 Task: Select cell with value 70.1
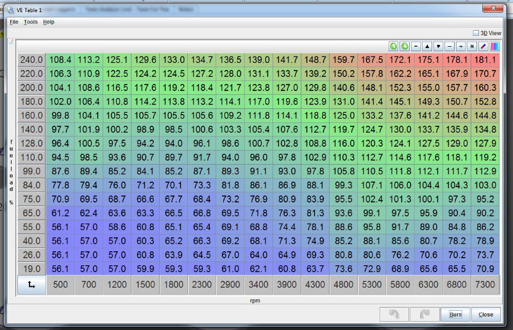pyautogui.click(x=174, y=185)
